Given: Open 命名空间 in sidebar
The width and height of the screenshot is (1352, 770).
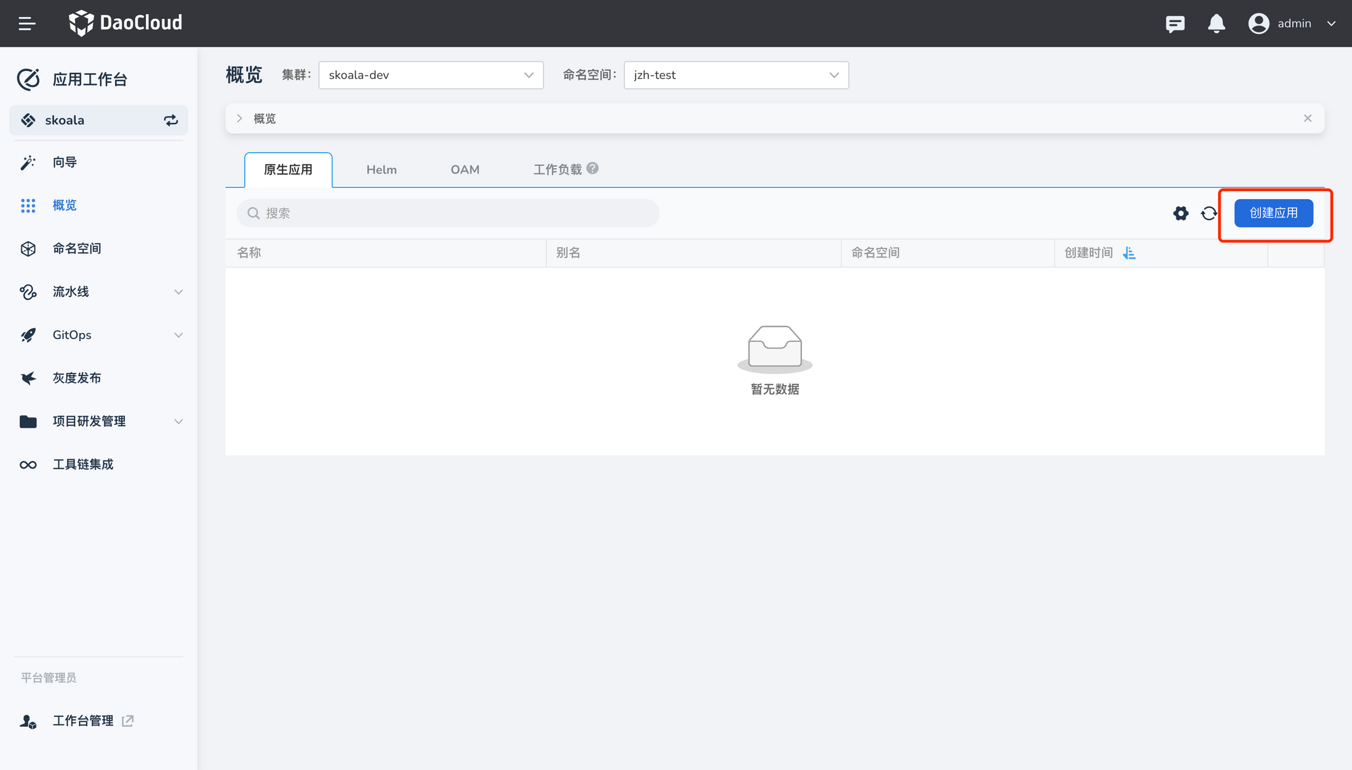Looking at the screenshot, I should tap(77, 249).
